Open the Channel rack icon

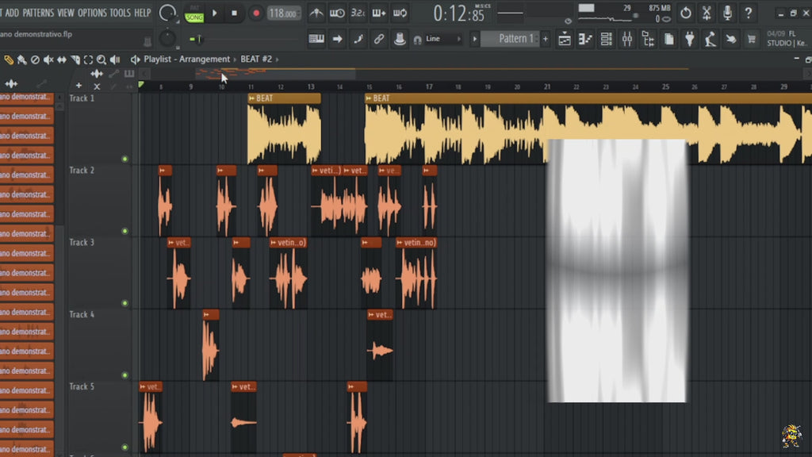point(604,37)
